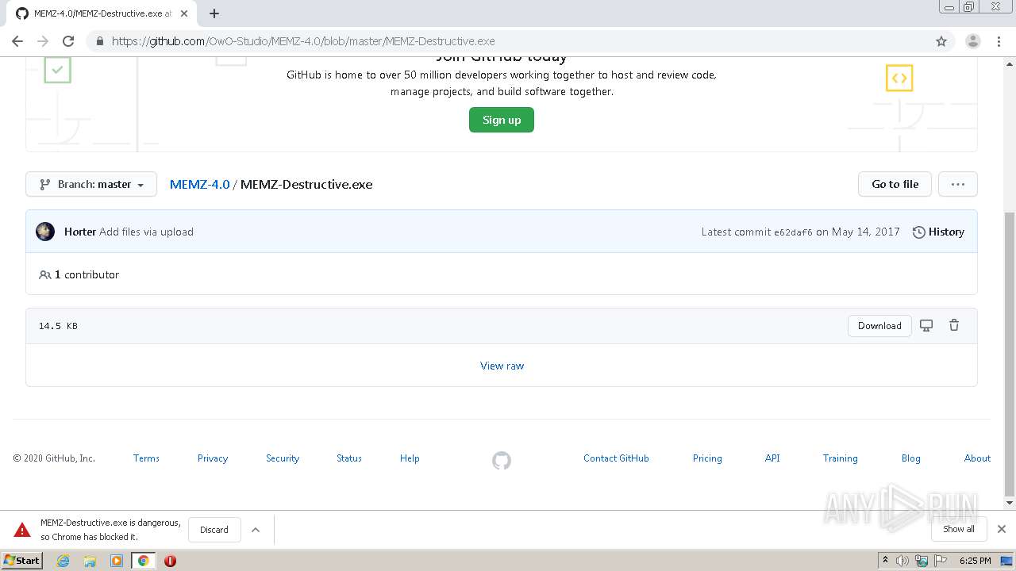Expand download item options chevron
This screenshot has height=571, width=1016.
point(256,530)
